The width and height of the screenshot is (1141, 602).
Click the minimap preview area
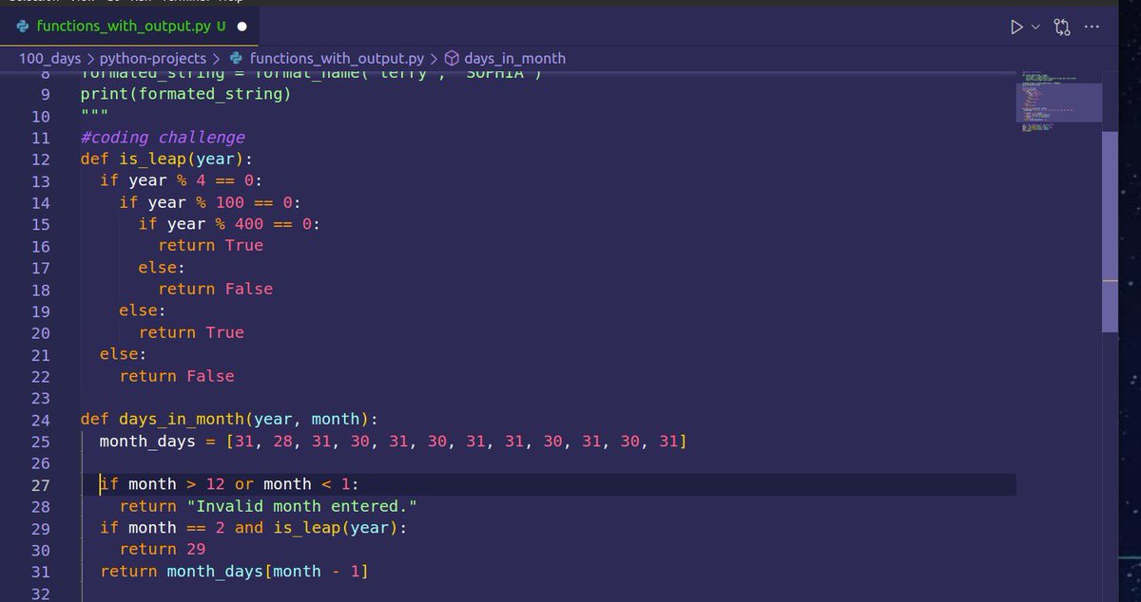tap(1058, 100)
